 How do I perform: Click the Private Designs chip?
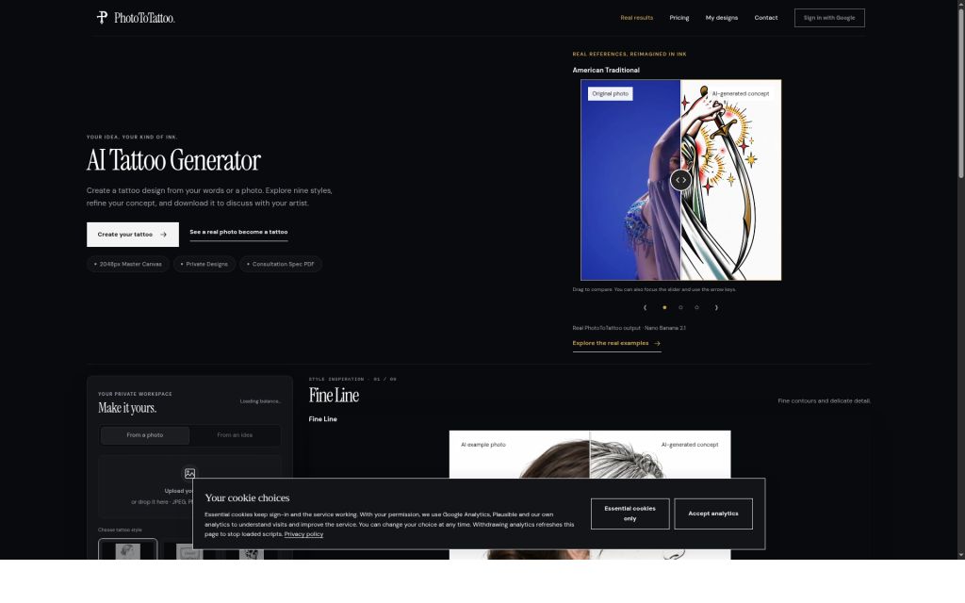(x=204, y=264)
